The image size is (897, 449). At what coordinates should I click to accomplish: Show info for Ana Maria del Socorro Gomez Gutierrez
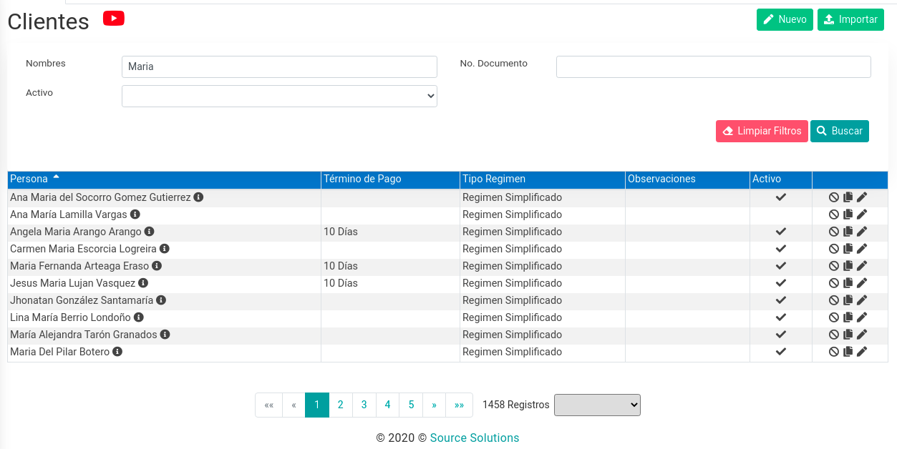199,197
